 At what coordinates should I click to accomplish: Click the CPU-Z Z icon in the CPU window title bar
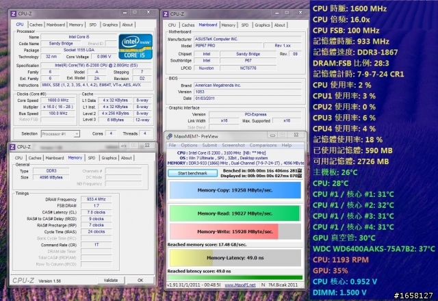coord(13,14)
